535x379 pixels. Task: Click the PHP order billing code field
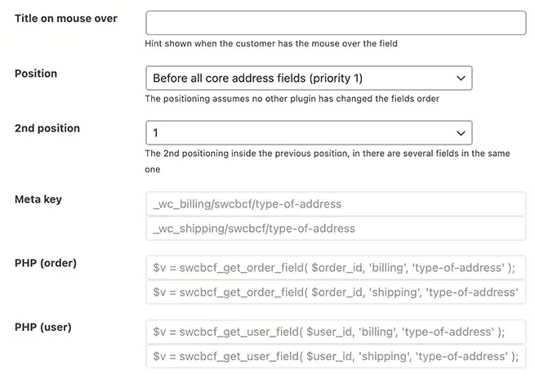tap(336, 268)
